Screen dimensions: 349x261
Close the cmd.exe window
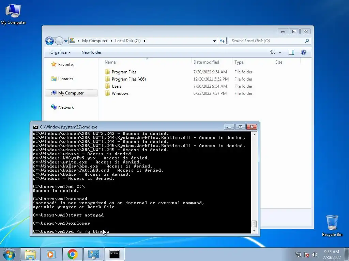[252, 127]
